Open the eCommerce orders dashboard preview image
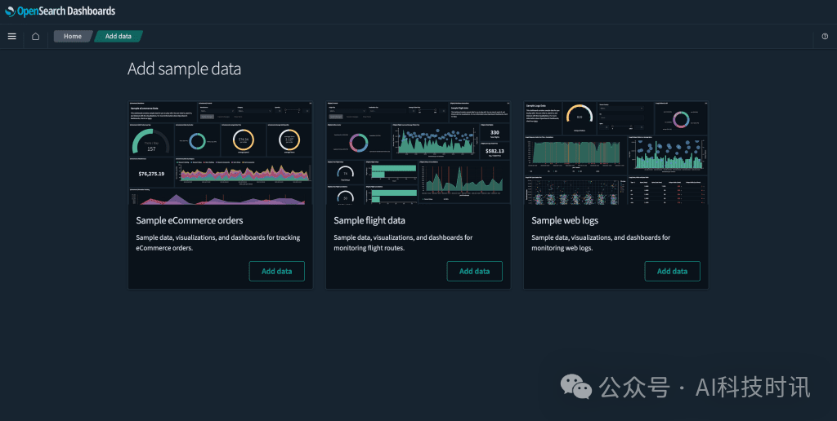Viewport: 837px width, 421px height. pos(220,153)
